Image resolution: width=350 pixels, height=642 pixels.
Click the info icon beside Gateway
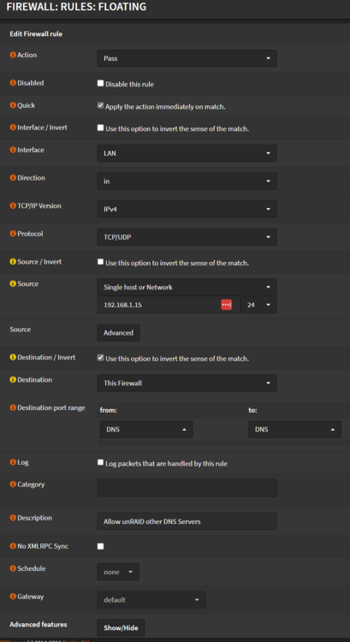[x=13, y=597]
